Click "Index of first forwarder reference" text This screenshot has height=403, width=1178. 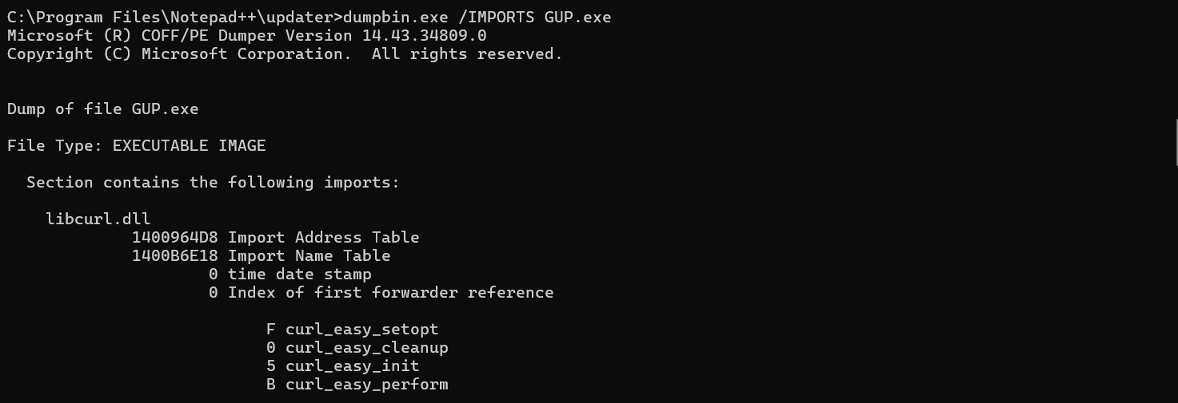390,292
